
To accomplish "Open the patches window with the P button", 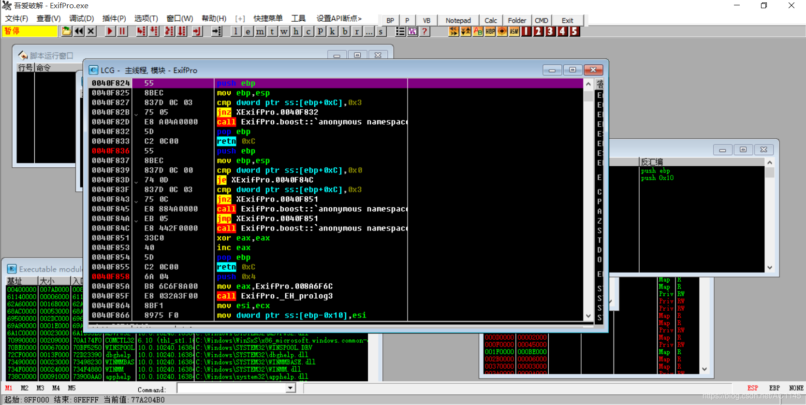I will click(x=320, y=31).
